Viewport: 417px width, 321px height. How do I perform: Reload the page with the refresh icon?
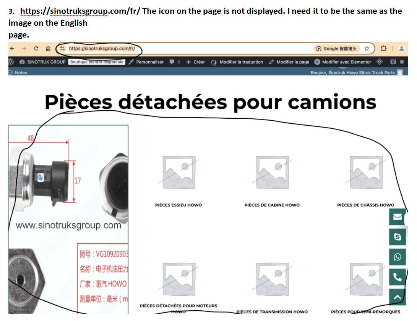pyautogui.click(x=36, y=49)
